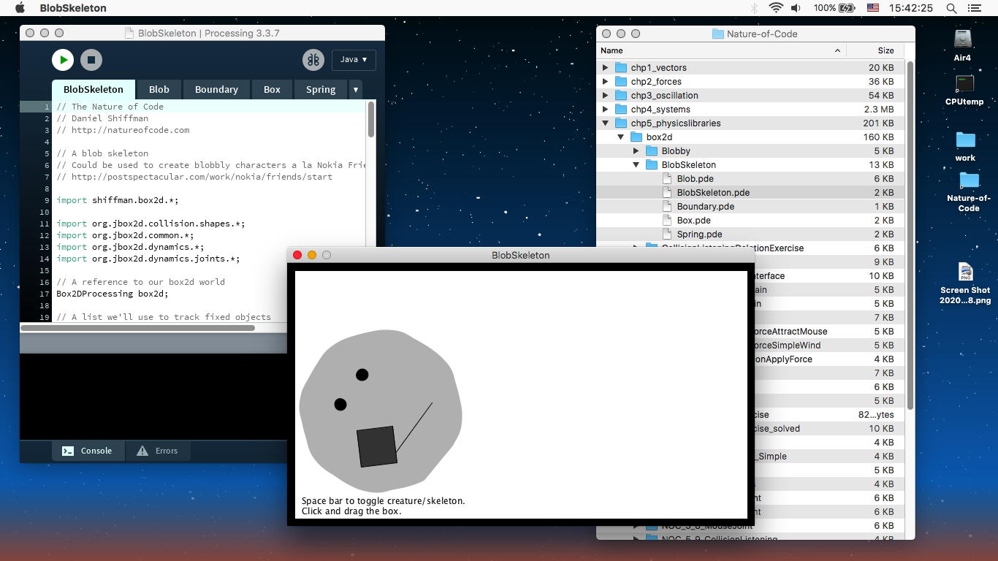Open the Spring tab
The image size is (998, 561).
(320, 89)
